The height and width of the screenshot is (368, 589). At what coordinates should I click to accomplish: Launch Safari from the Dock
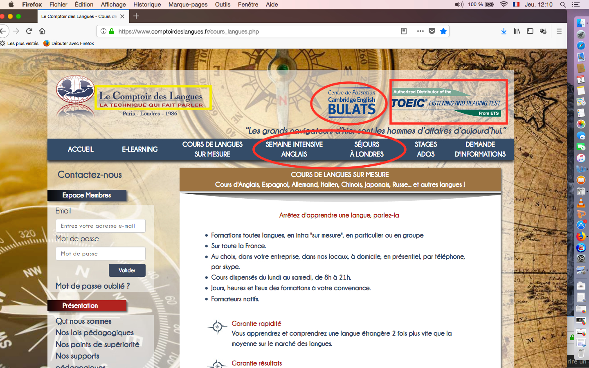pyautogui.click(x=581, y=45)
